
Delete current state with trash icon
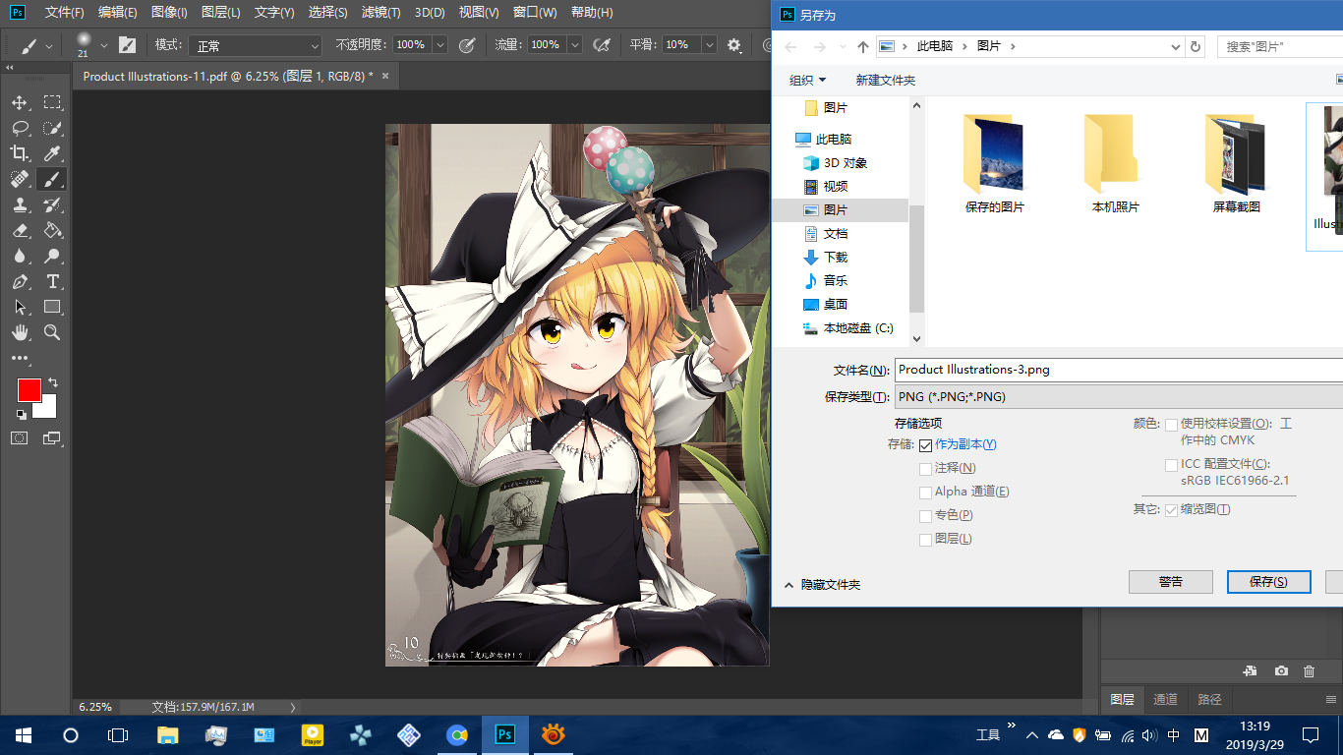1309,670
